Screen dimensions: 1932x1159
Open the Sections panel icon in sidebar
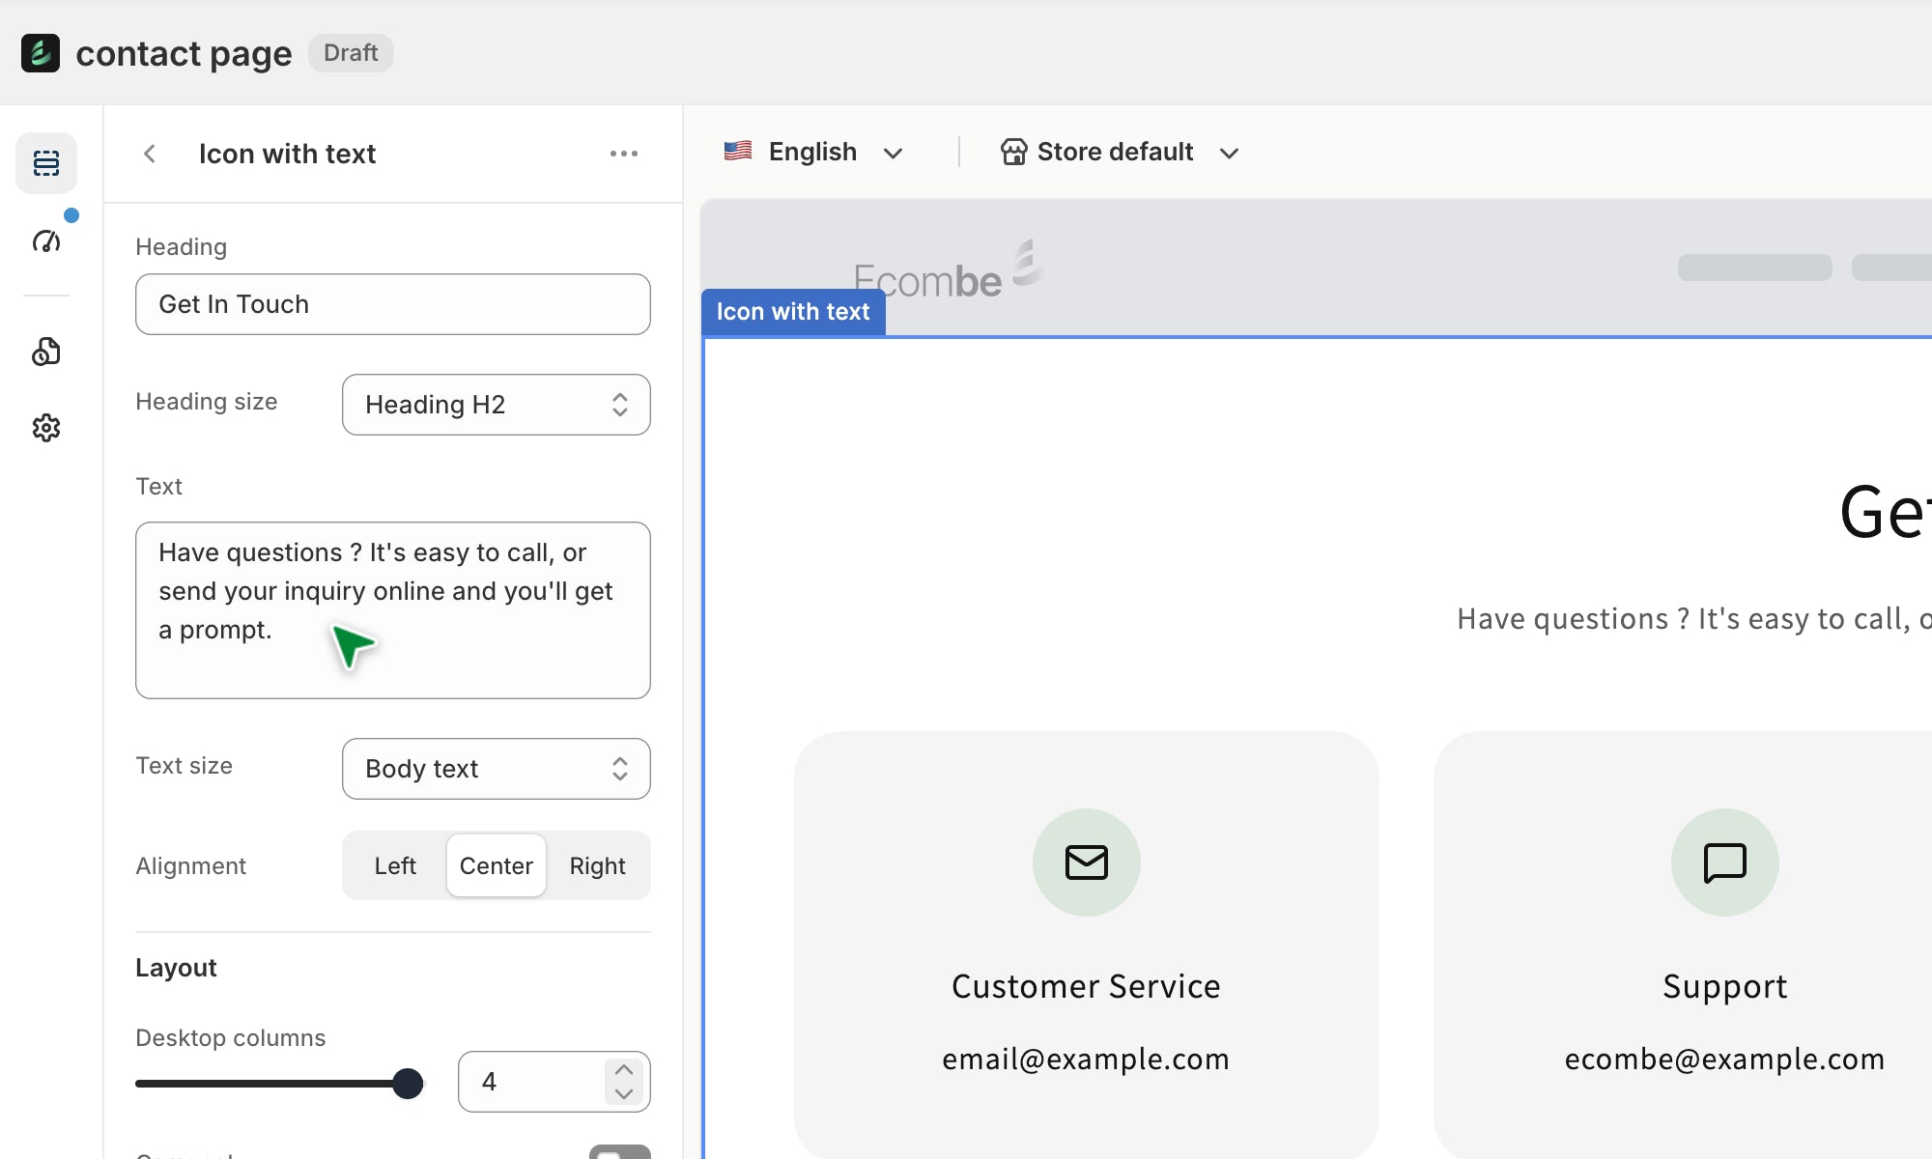tap(45, 162)
